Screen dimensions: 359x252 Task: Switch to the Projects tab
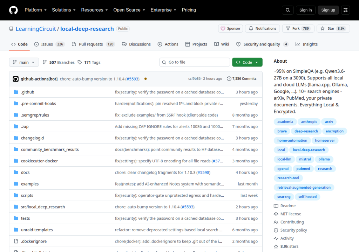(x=196, y=44)
